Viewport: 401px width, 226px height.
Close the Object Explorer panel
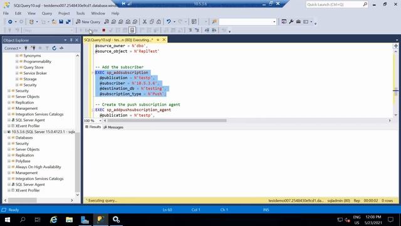coord(76,40)
